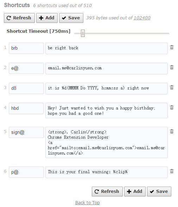Focus the brb shortcut key field

tap(26, 48)
